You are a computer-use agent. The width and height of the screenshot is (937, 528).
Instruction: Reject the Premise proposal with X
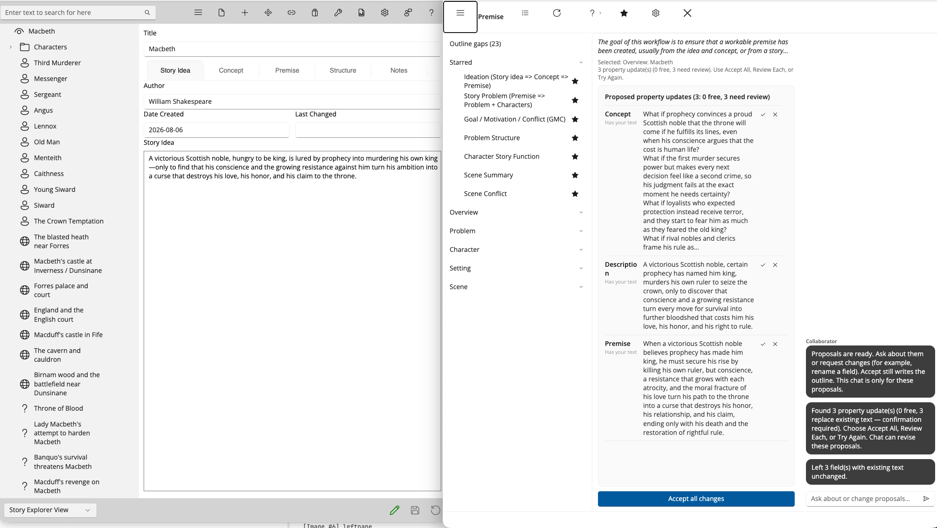(x=775, y=344)
